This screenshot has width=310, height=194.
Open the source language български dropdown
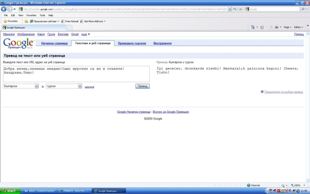[21, 86]
